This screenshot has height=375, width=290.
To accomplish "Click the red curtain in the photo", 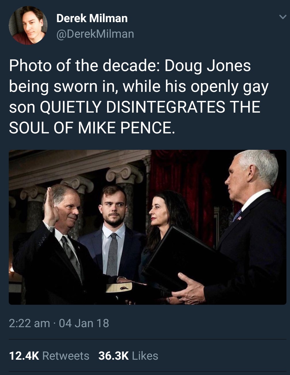I will click(191, 178).
